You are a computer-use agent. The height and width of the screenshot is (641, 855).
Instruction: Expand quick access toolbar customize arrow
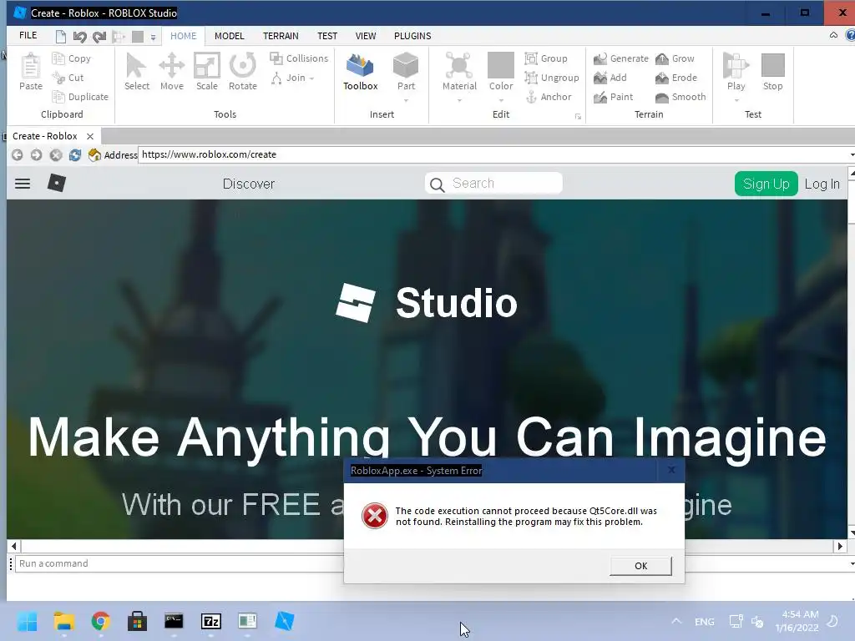coord(154,37)
